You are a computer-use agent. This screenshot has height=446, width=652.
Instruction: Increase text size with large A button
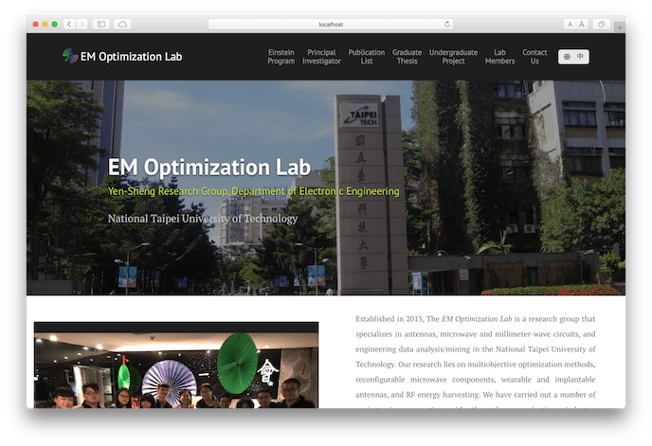[582, 24]
